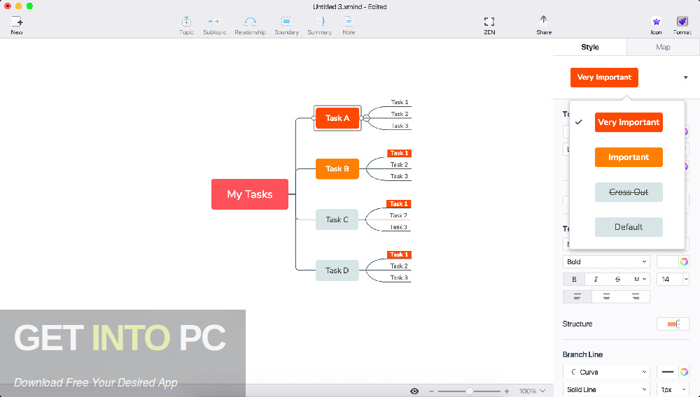Open the Bold font weight dropdown

(606, 262)
